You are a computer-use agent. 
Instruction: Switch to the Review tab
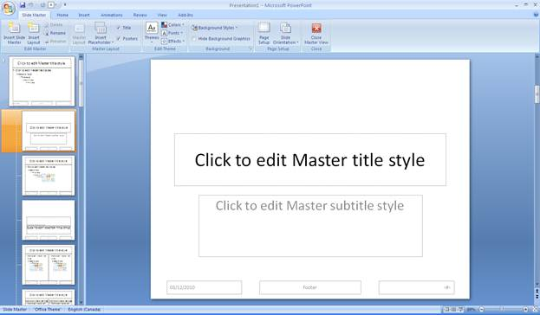tap(140, 15)
